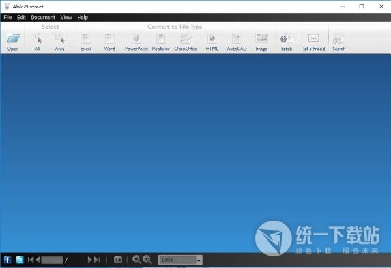The image size is (391, 268).
Task: Open the View menu
Action: coord(66,17)
